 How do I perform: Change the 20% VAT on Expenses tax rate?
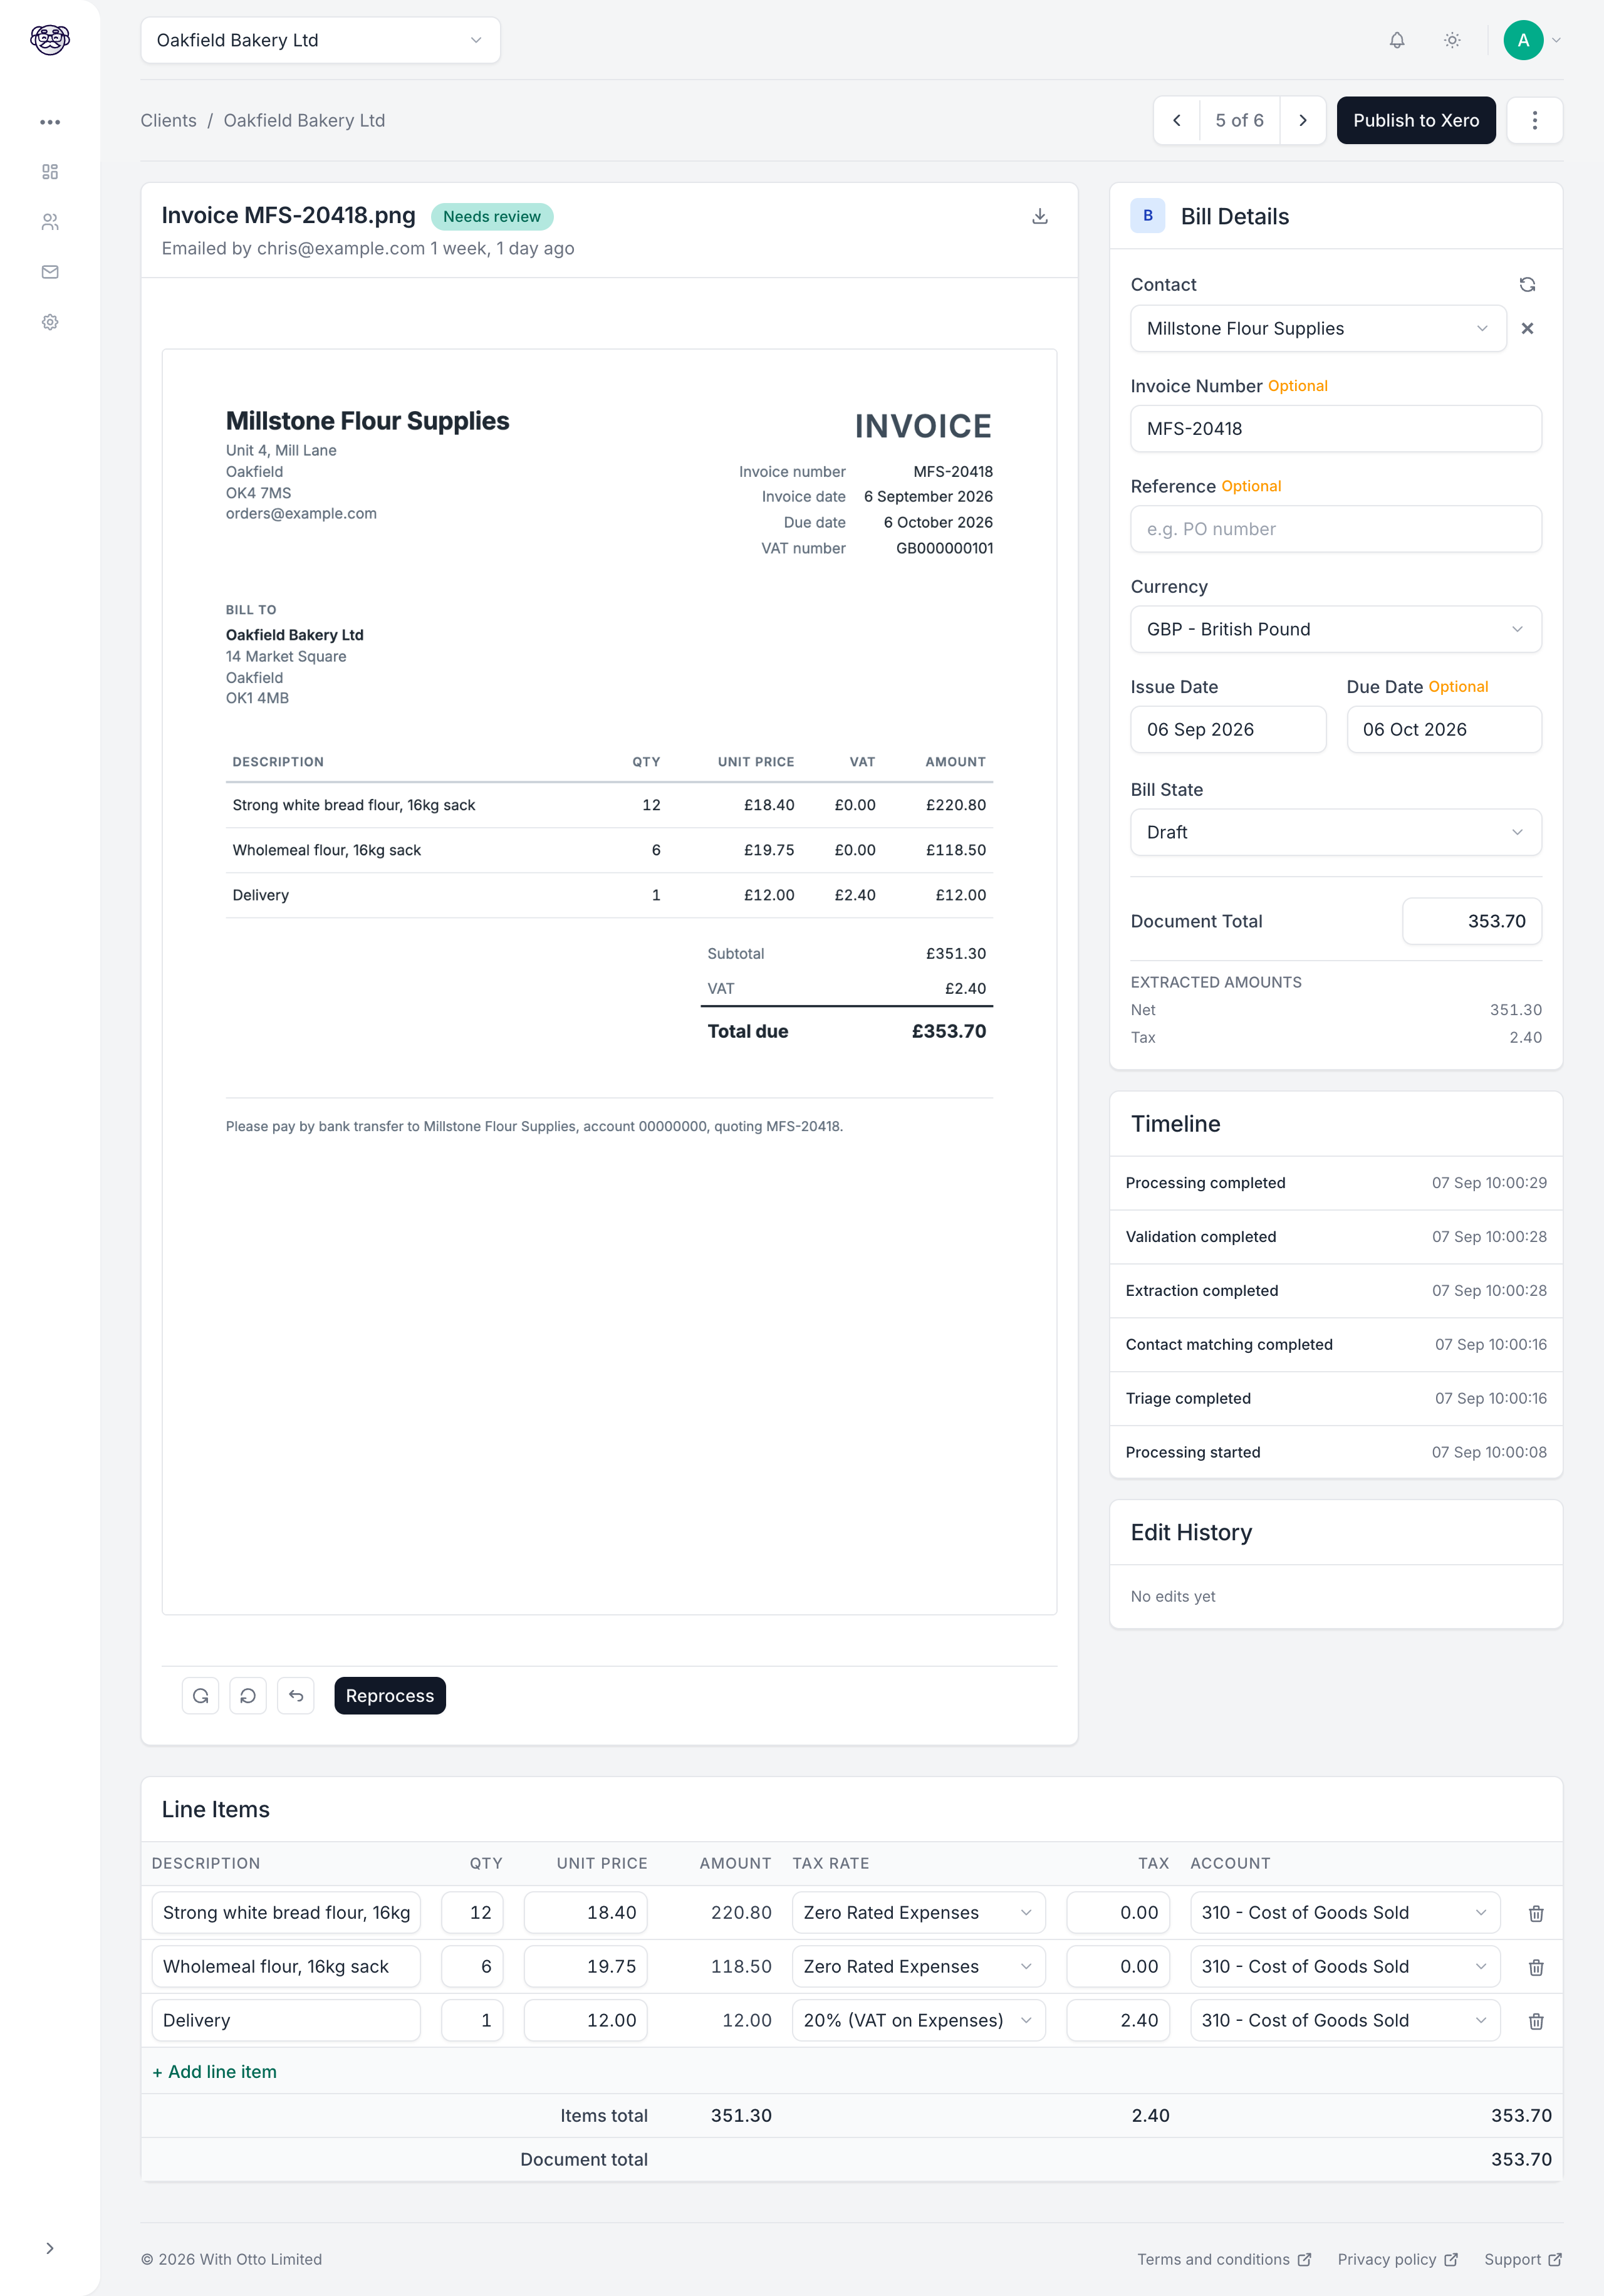(x=918, y=2021)
